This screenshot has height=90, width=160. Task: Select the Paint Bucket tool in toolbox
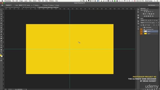tap(1, 34)
